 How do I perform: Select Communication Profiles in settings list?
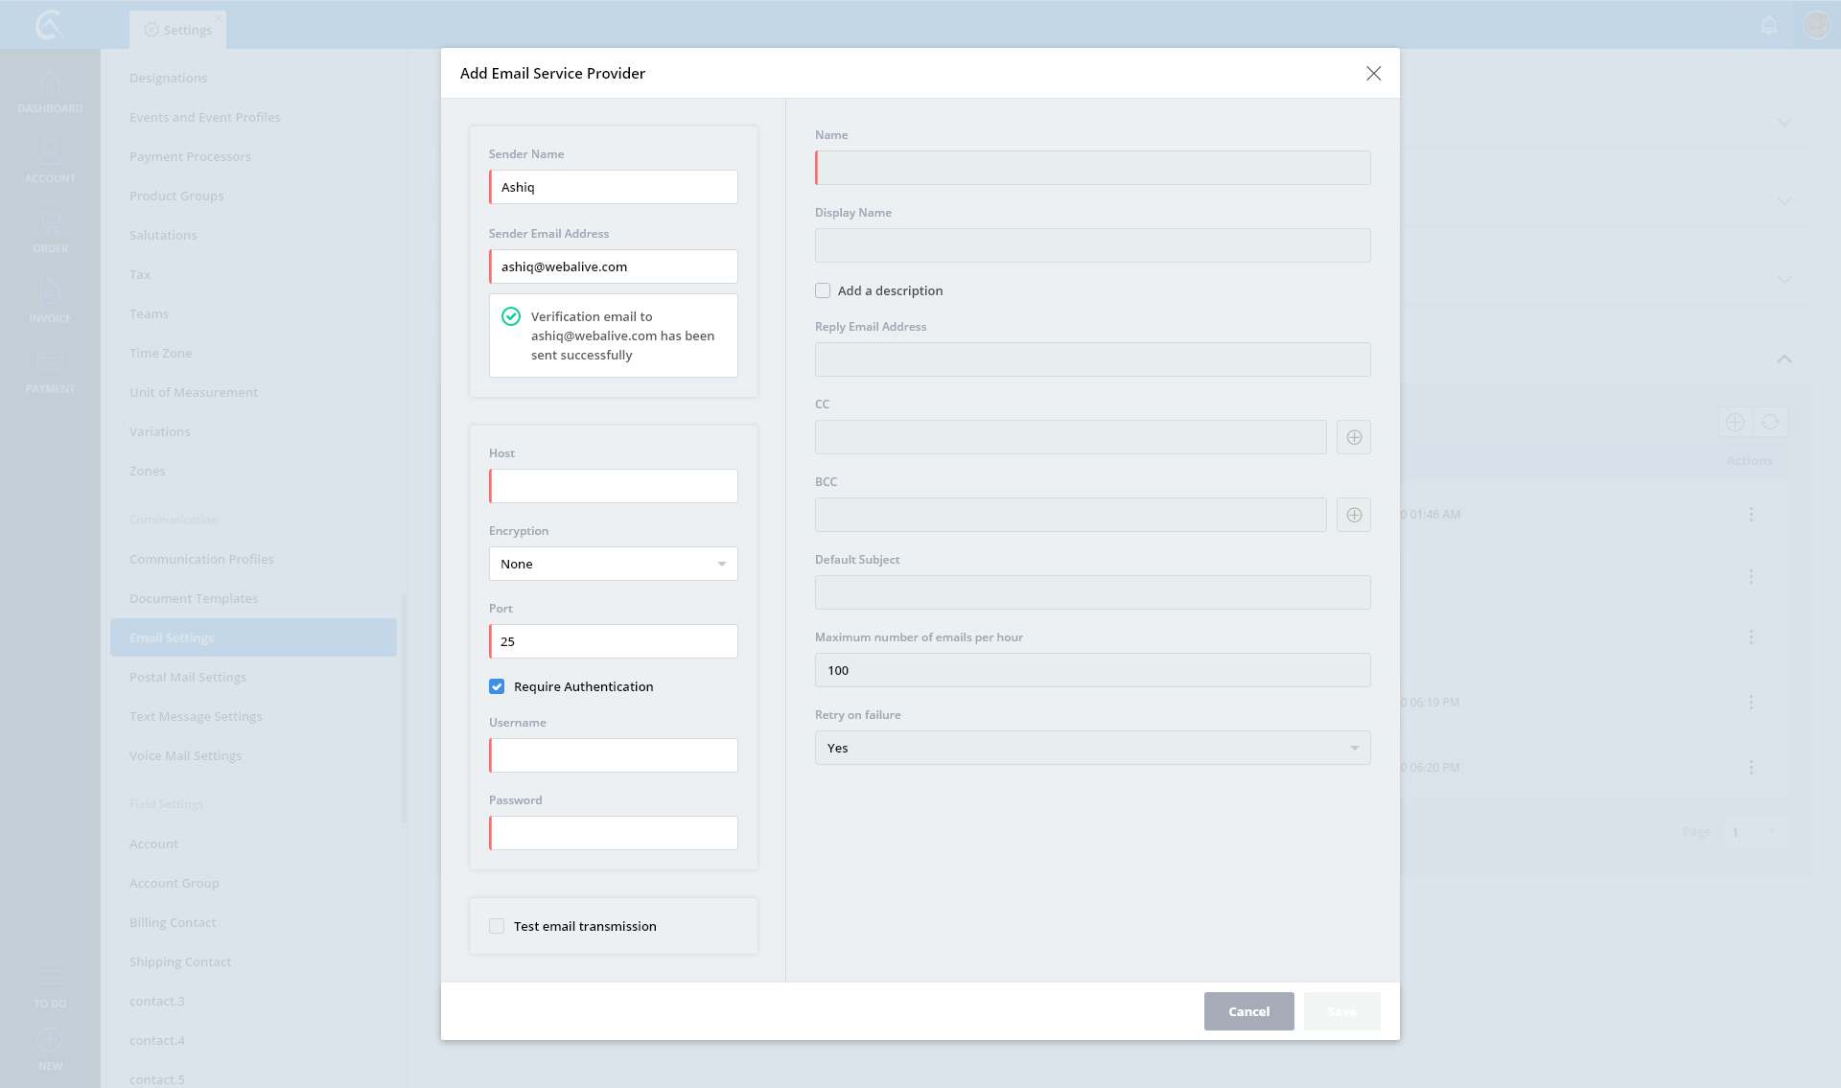(201, 559)
